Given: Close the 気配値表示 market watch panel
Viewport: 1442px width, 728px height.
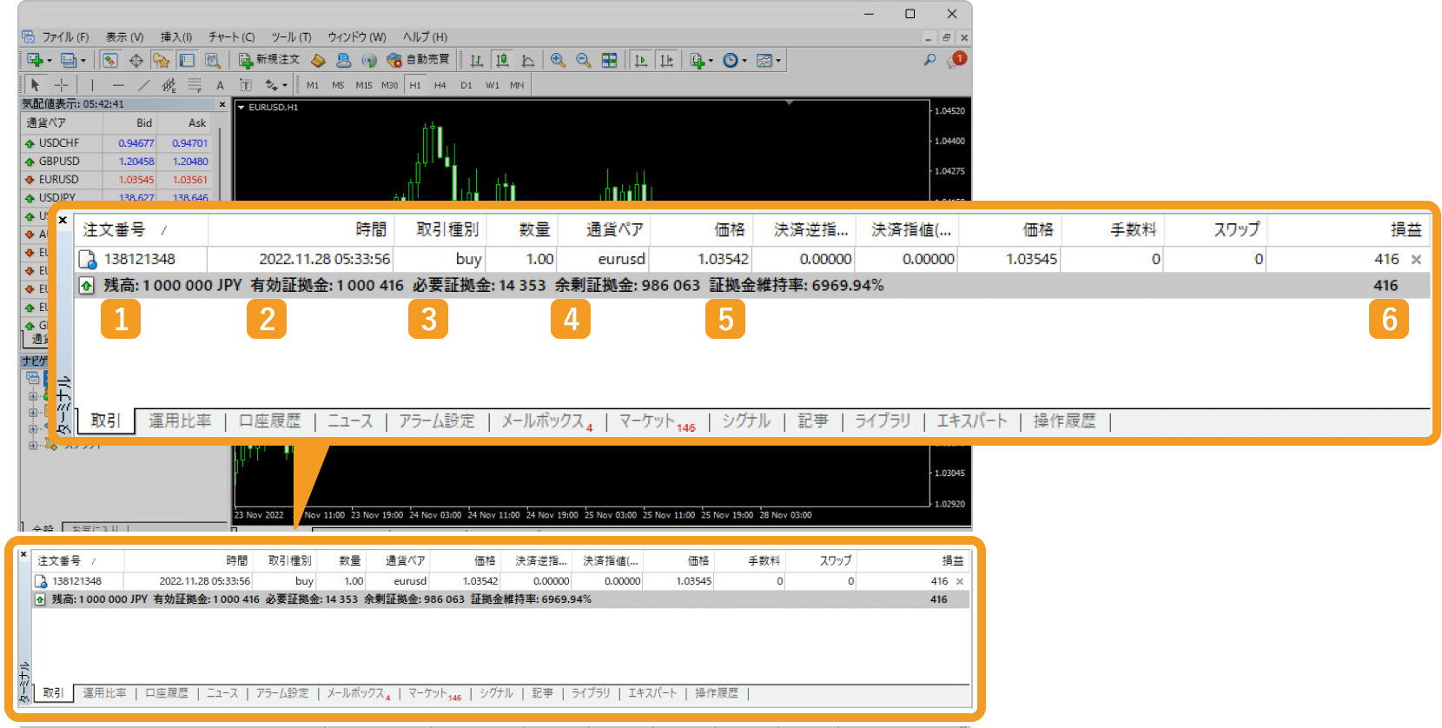Looking at the screenshot, I should 222,104.
